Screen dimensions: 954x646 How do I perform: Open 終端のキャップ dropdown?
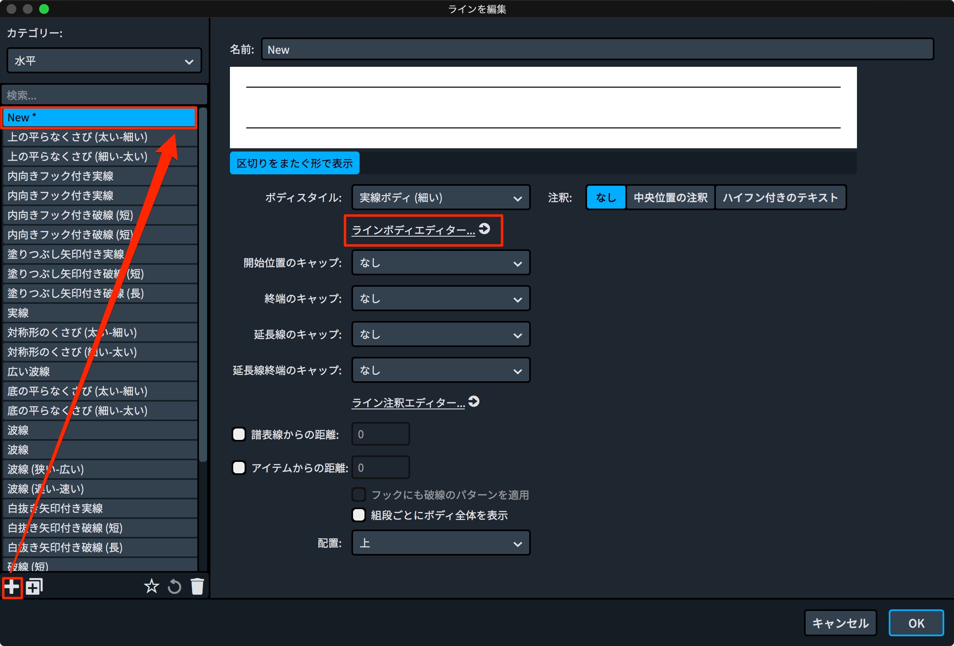(441, 299)
